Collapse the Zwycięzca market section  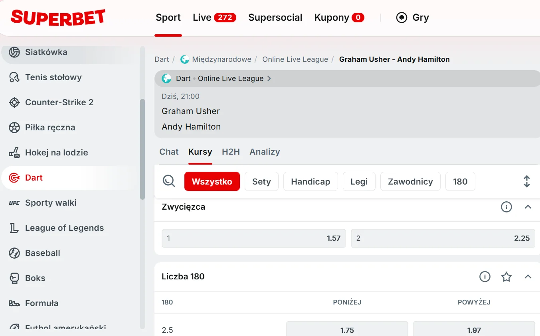point(528,207)
